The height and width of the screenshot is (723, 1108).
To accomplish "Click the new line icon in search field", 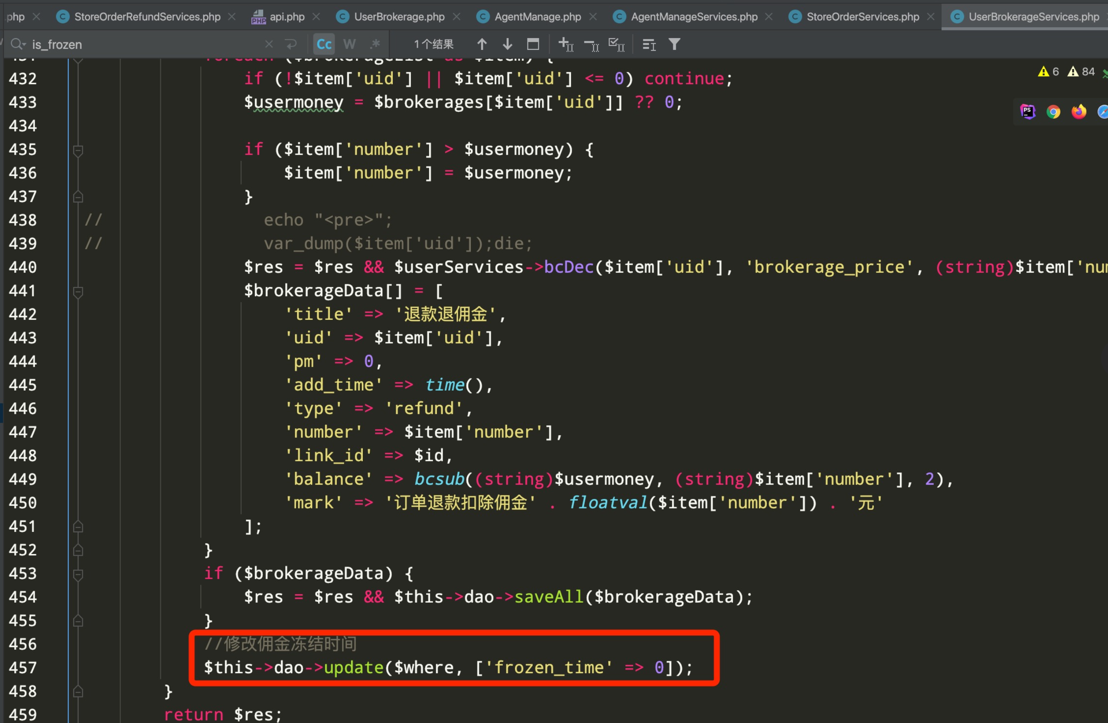I will tap(291, 44).
